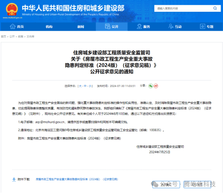Open the 公开 navigation tab

112,27
